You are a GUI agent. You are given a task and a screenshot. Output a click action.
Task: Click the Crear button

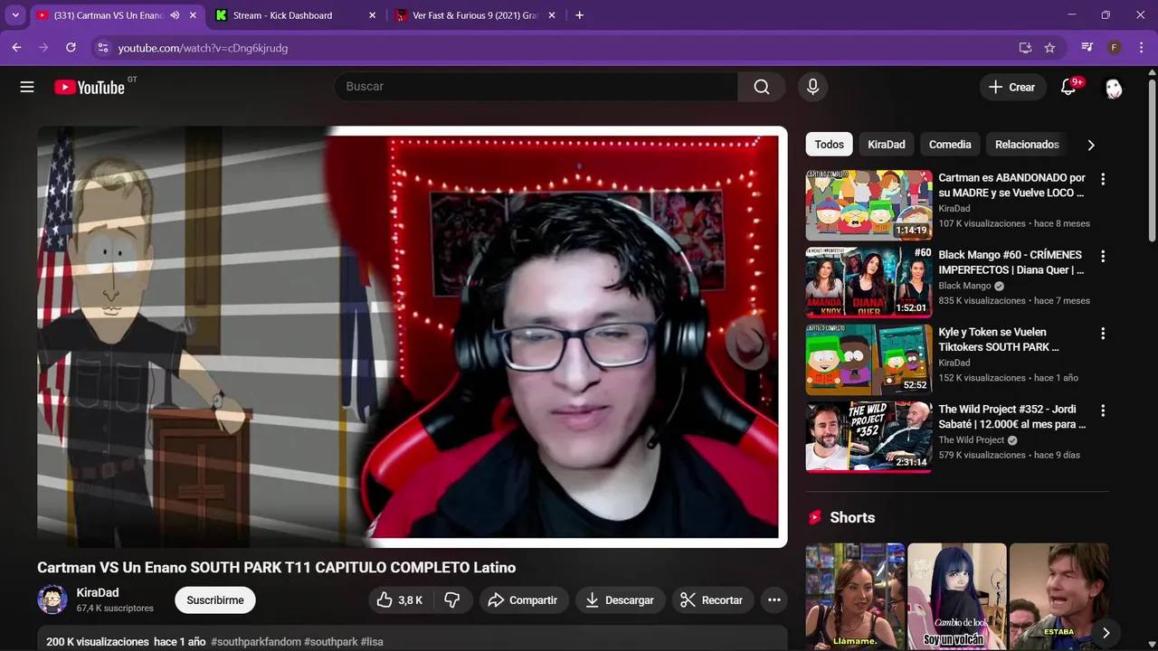click(1011, 87)
